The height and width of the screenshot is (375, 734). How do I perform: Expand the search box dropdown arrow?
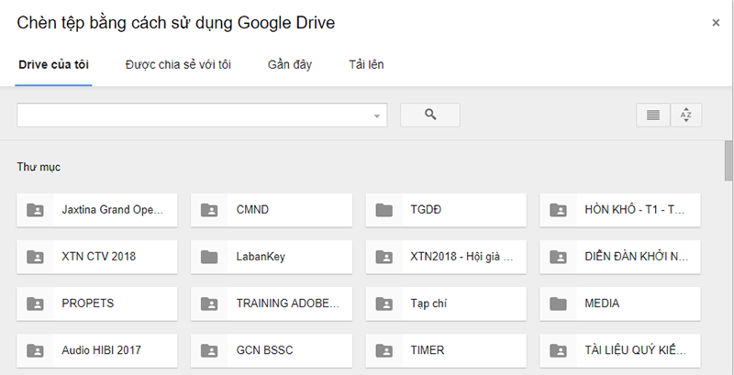coord(377,116)
